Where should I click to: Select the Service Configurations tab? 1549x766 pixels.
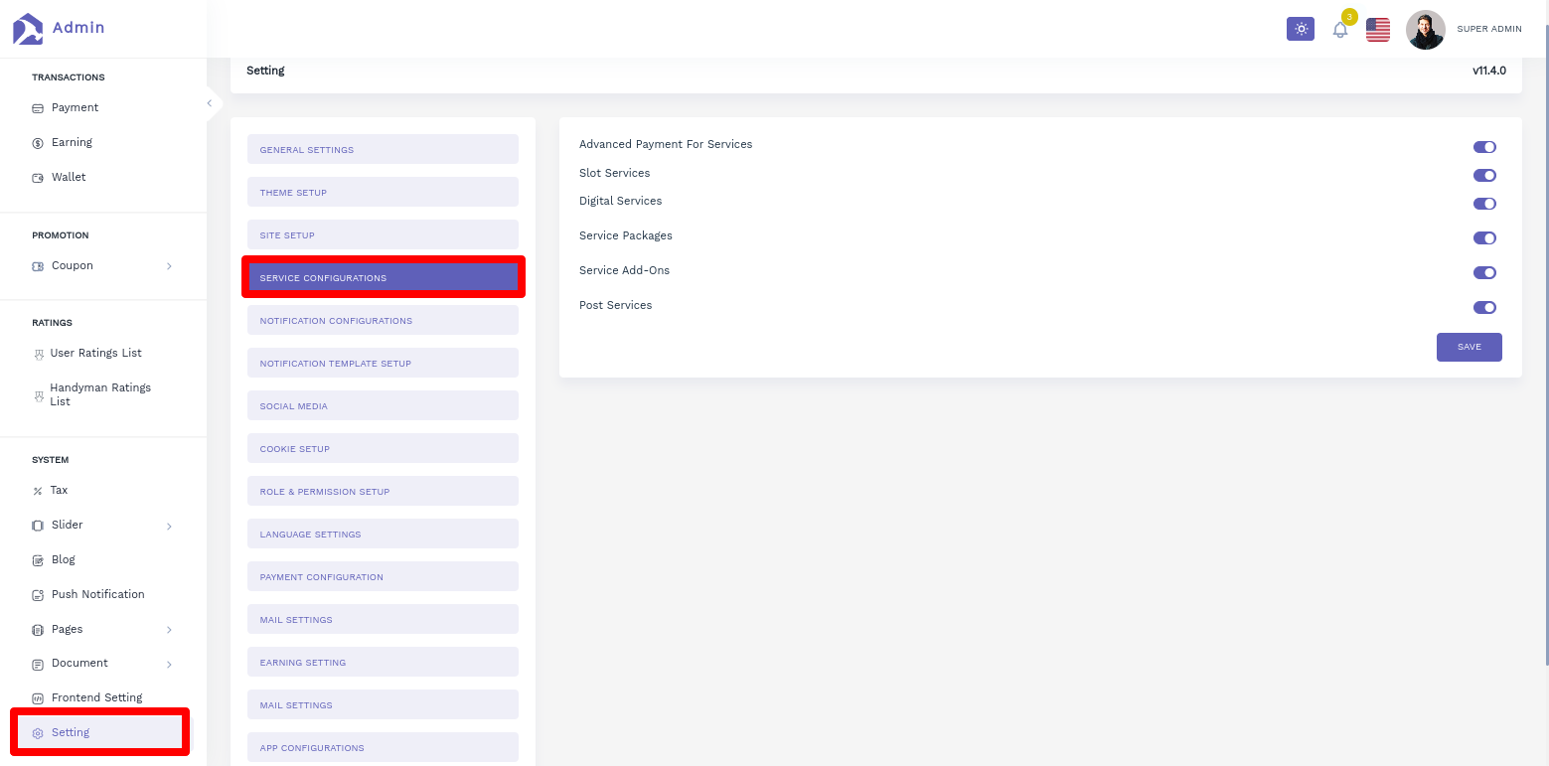click(383, 277)
